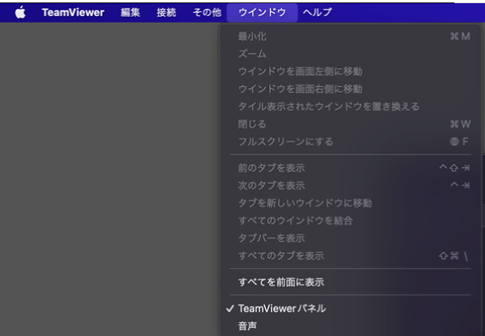Open the 接続 menu
The width and height of the screenshot is (485, 336).
(x=166, y=13)
